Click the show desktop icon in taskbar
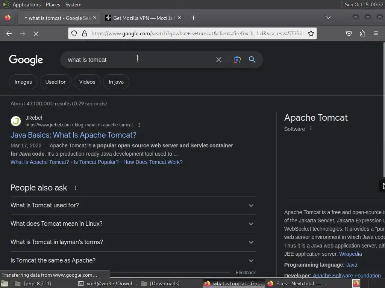Image resolution: width=385 pixels, height=288 pixels. (5, 284)
